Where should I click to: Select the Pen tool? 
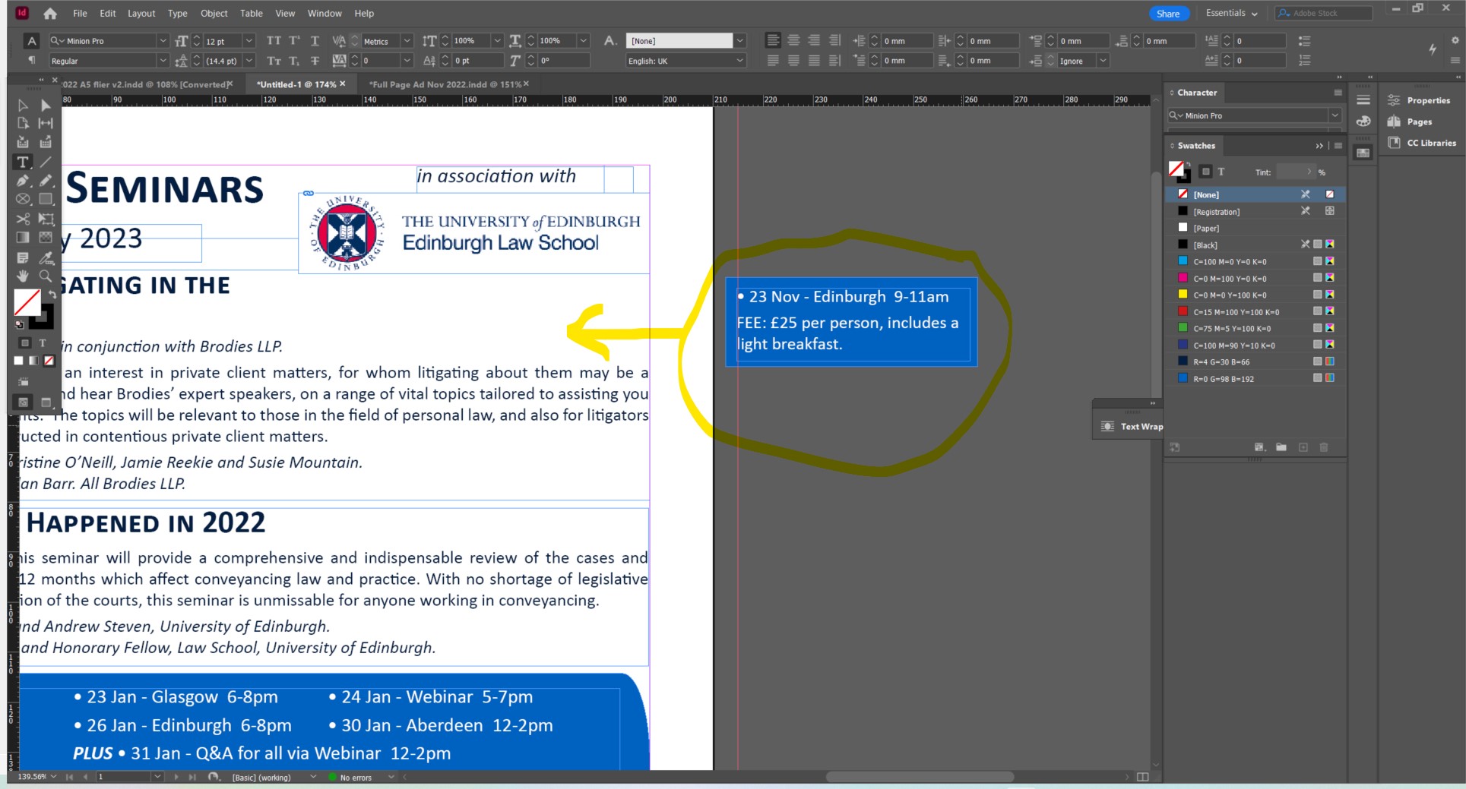coord(23,181)
